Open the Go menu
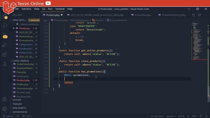The width and height of the screenshot is (210, 118). tap(44, 9)
